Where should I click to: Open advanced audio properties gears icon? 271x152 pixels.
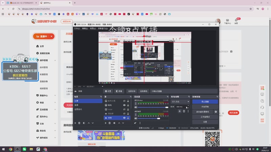click(135, 123)
